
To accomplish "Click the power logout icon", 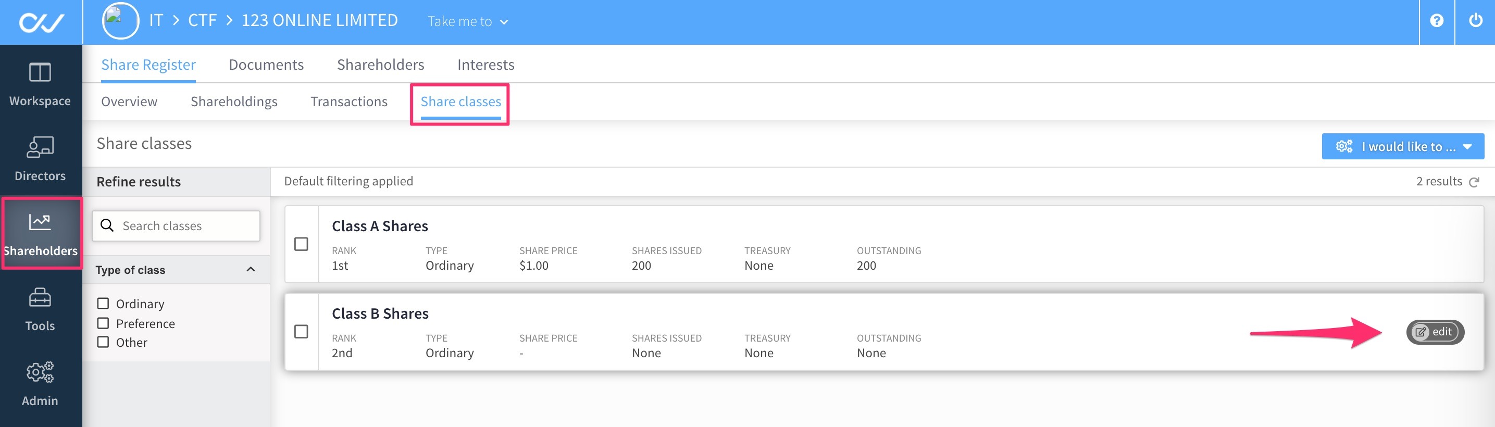I will point(1475,21).
